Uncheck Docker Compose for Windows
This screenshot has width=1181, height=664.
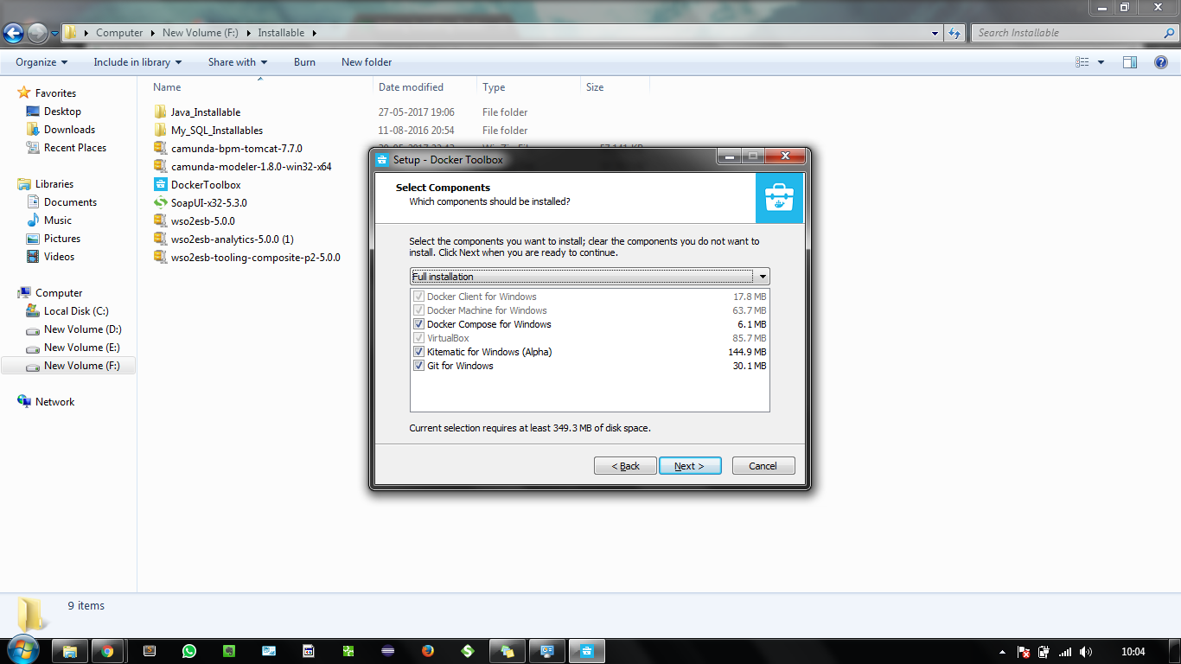(418, 324)
